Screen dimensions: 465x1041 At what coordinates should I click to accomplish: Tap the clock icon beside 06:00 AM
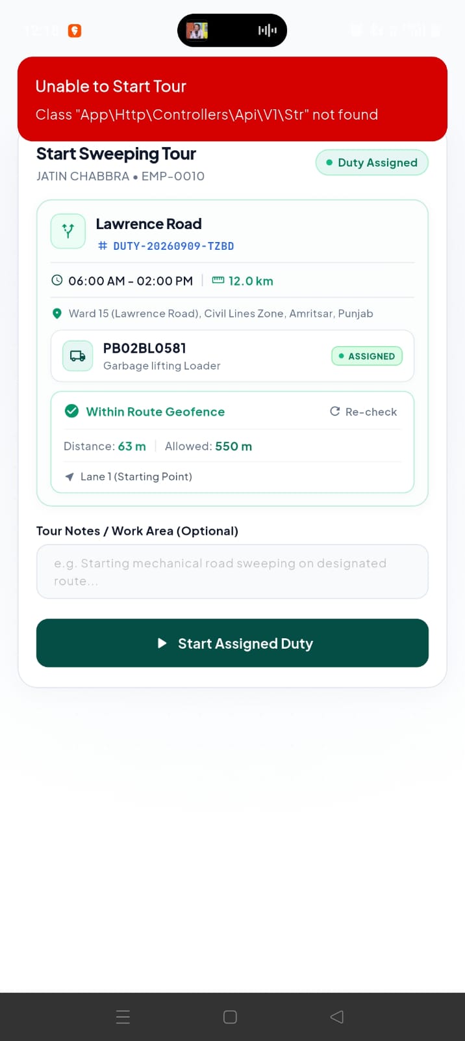(x=57, y=280)
